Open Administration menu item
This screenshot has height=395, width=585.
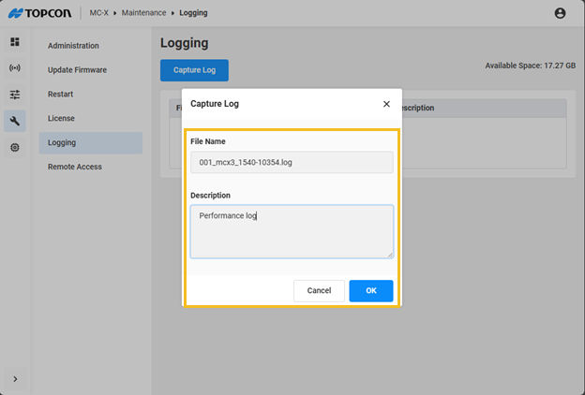point(90,46)
